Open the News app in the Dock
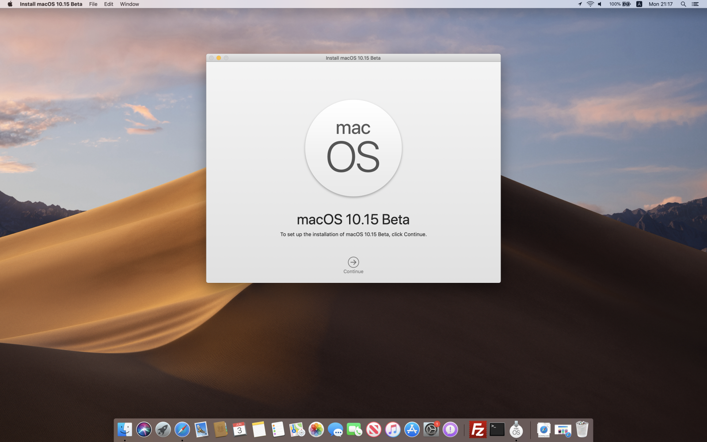 pos(373,429)
